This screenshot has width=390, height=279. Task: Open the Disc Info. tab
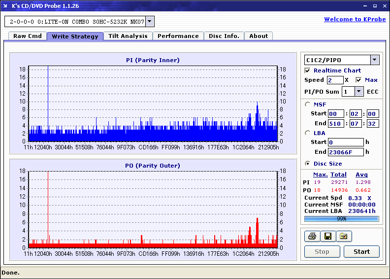(224, 36)
